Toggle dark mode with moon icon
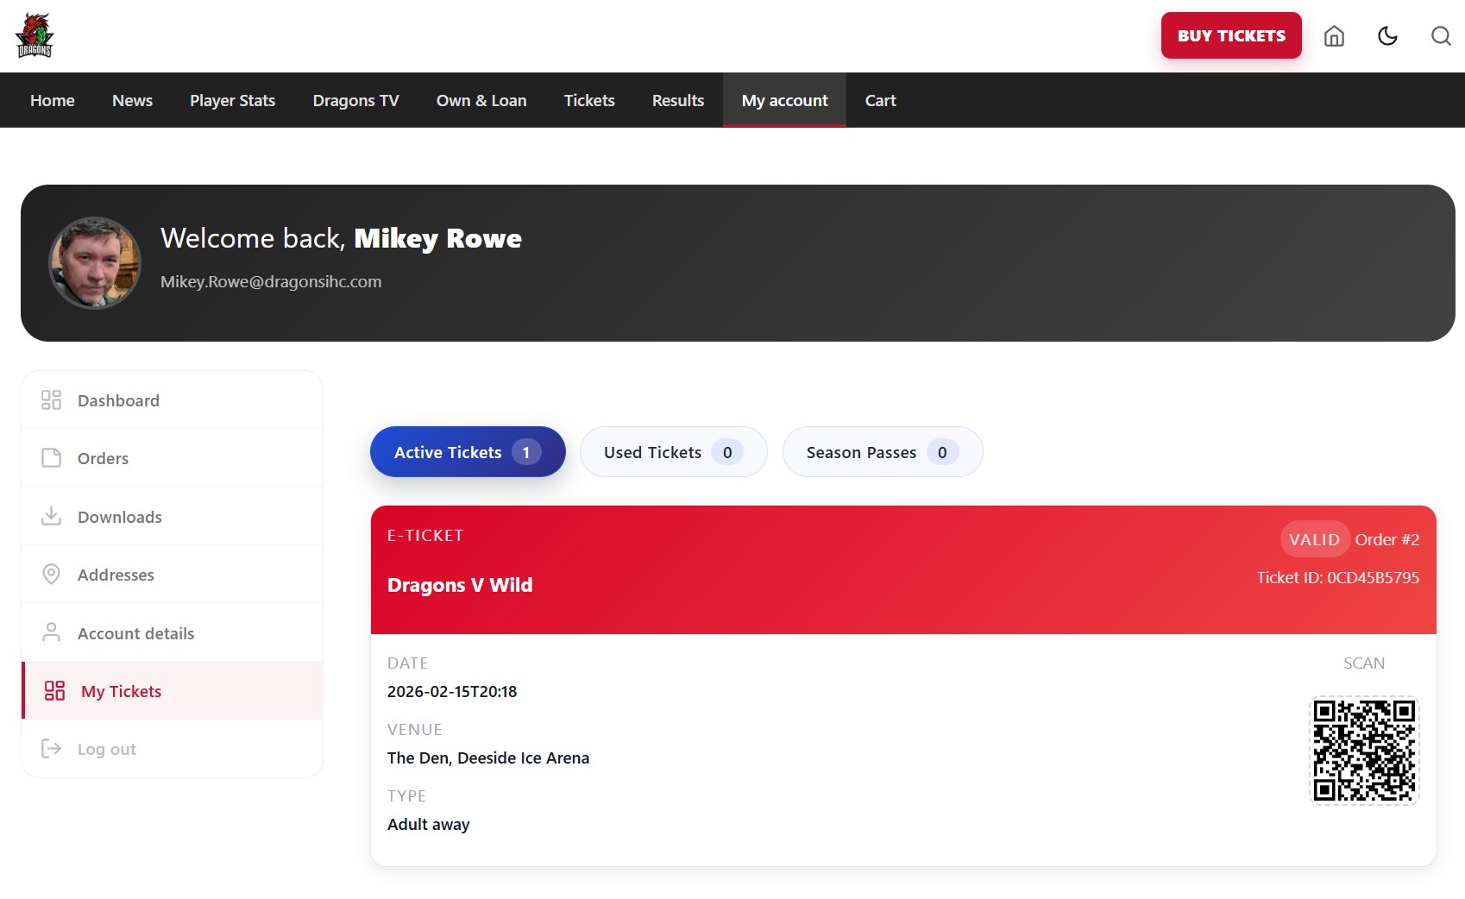The width and height of the screenshot is (1465, 899). tap(1387, 35)
